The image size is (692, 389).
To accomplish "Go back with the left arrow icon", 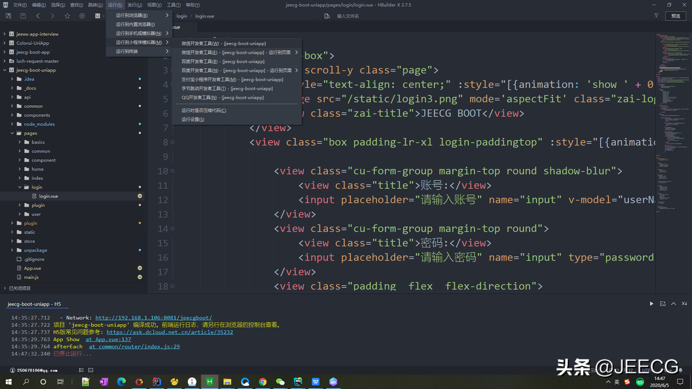I will click(38, 16).
